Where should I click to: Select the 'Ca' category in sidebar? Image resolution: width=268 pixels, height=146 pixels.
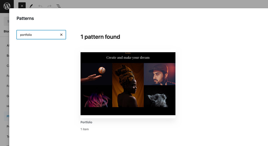8,66
